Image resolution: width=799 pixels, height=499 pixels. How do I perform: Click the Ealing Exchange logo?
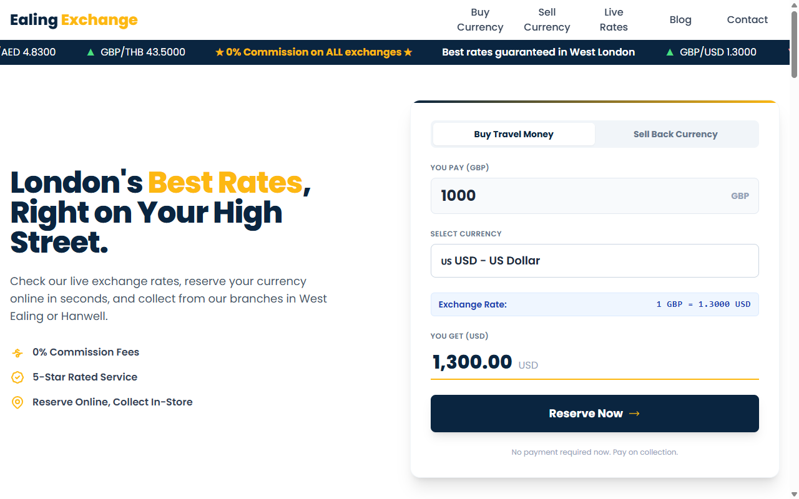click(x=74, y=20)
